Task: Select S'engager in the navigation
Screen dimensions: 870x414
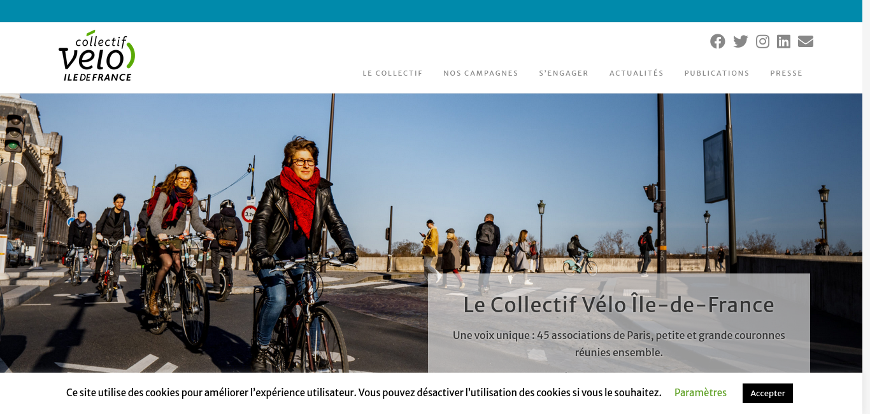Action: [x=564, y=73]
